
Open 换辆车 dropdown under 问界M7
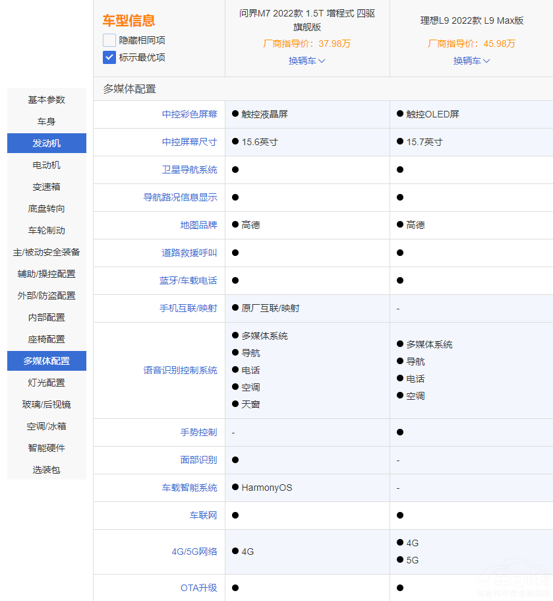pyautogui.click(x=306, y=61)
